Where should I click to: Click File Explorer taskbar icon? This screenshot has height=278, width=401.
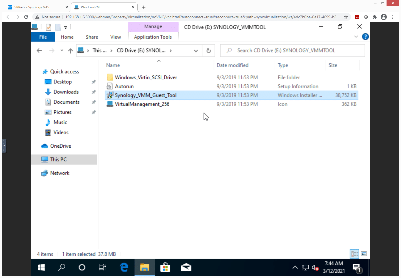(x=145, y=267)
